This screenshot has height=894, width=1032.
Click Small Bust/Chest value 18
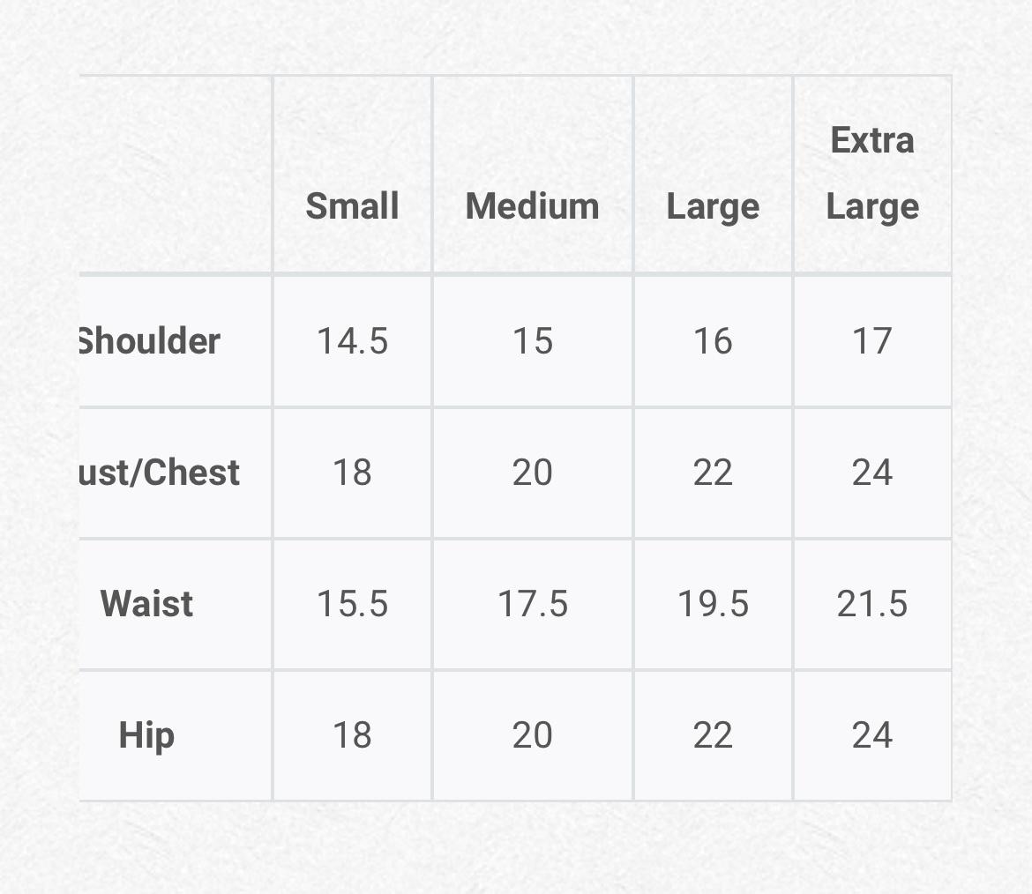click(352, 473)
